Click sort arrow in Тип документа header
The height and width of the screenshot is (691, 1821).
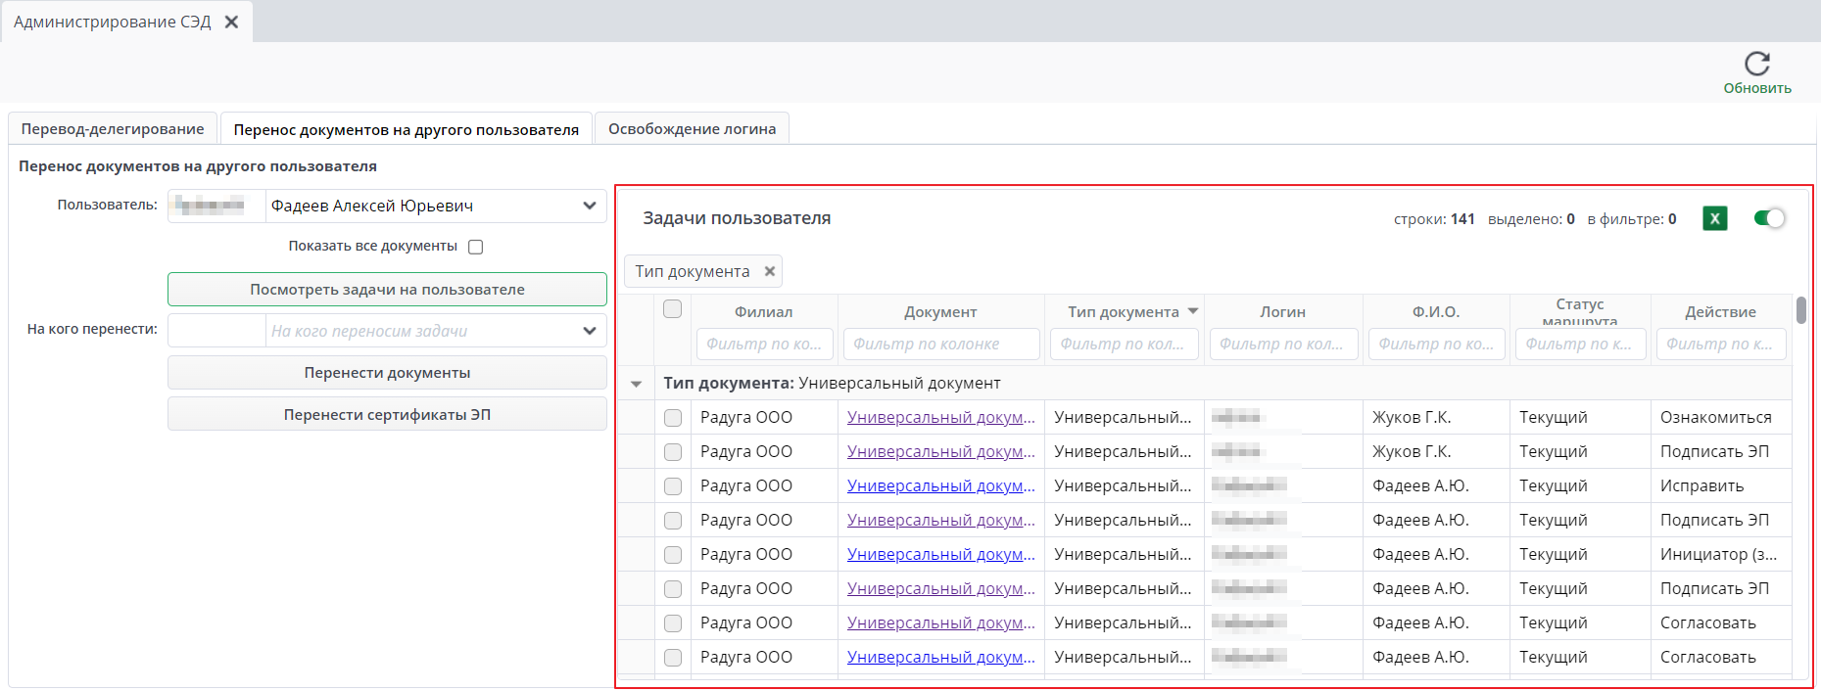tap(1193, 311)
